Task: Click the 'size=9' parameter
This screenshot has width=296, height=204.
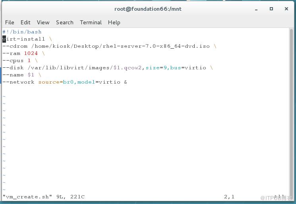Action: click(x=156, y=68)
